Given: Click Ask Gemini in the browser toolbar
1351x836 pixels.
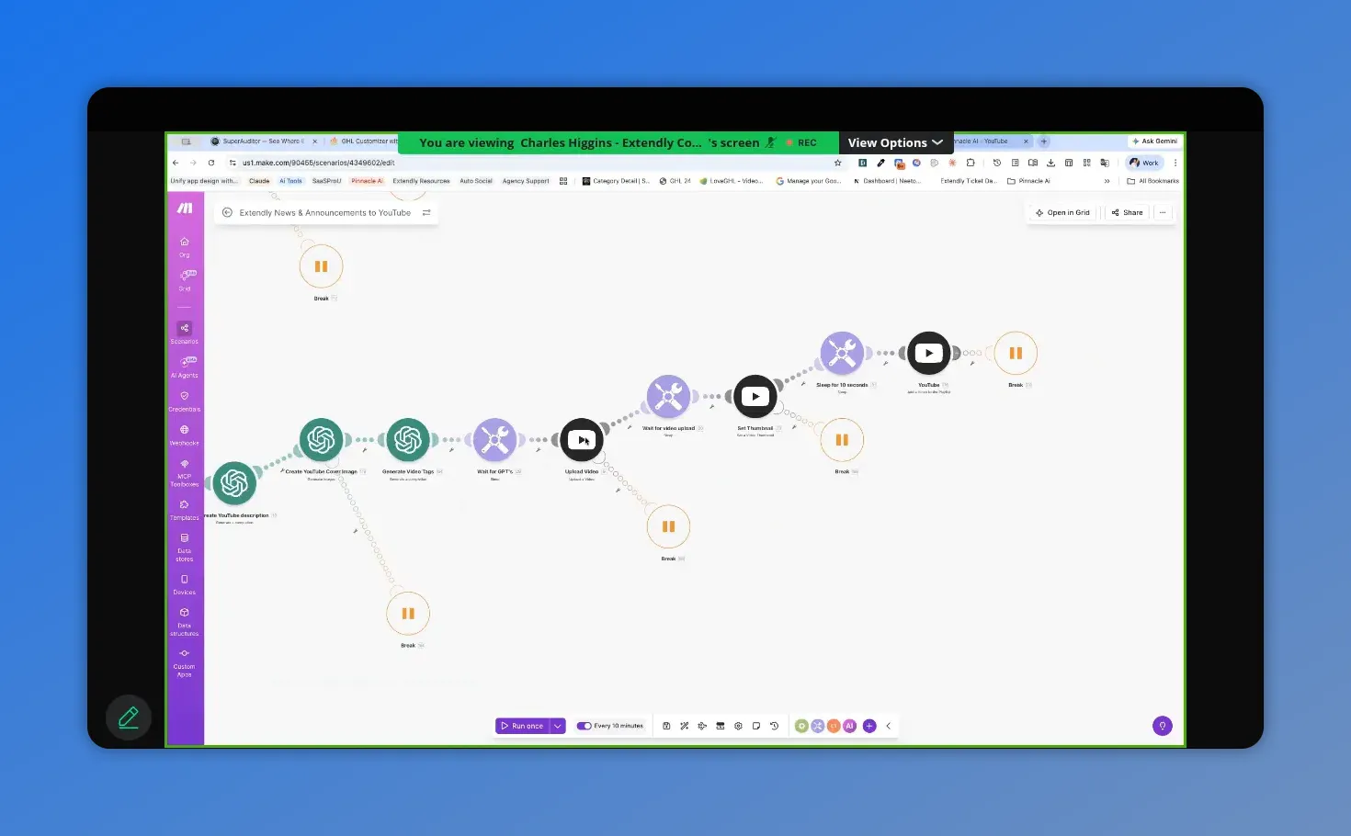Looking at the screenshot, I should (1154, 140).
